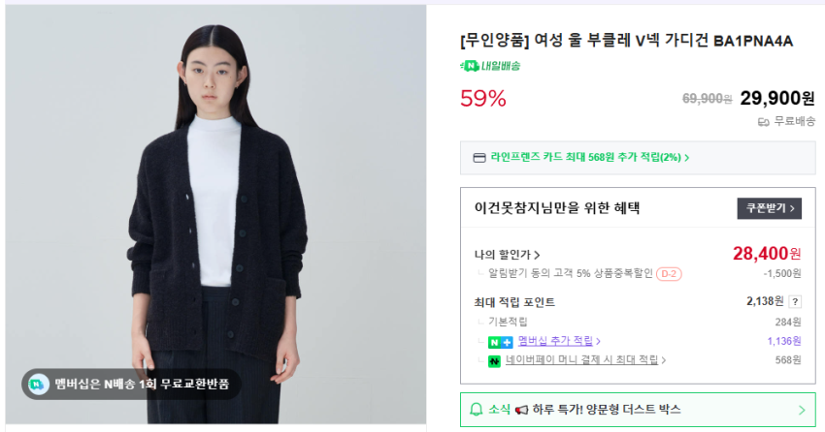825x432 pixels.
Task: Open the 소식 banner right chevron
Action: [x=802, y=410]
